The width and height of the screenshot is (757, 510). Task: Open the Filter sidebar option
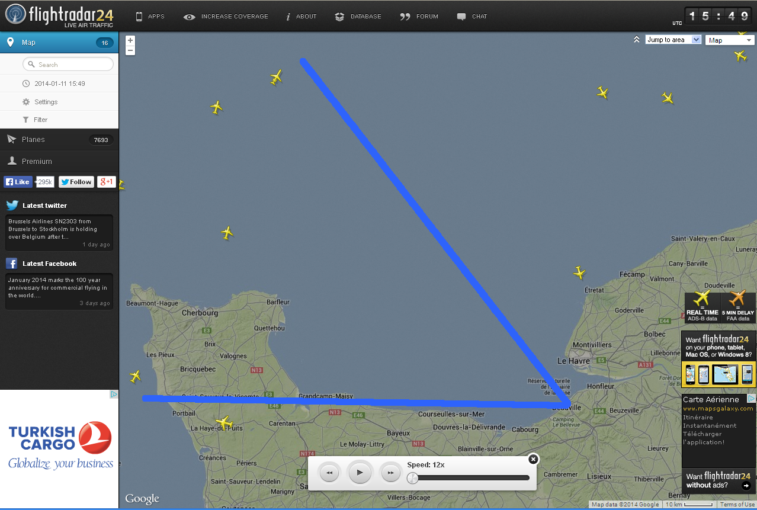(x=40, y=120)
